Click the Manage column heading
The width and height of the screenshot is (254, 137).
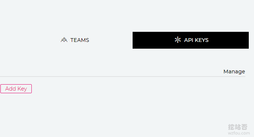pyautogui.click(x=234, y=71)
